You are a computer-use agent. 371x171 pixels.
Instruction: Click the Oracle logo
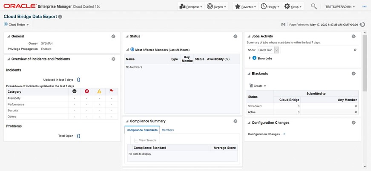pos(20,6)
